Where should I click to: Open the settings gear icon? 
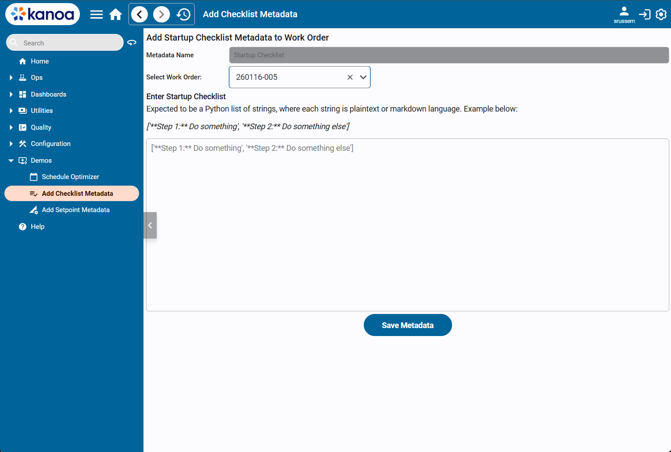click(661, 15)
